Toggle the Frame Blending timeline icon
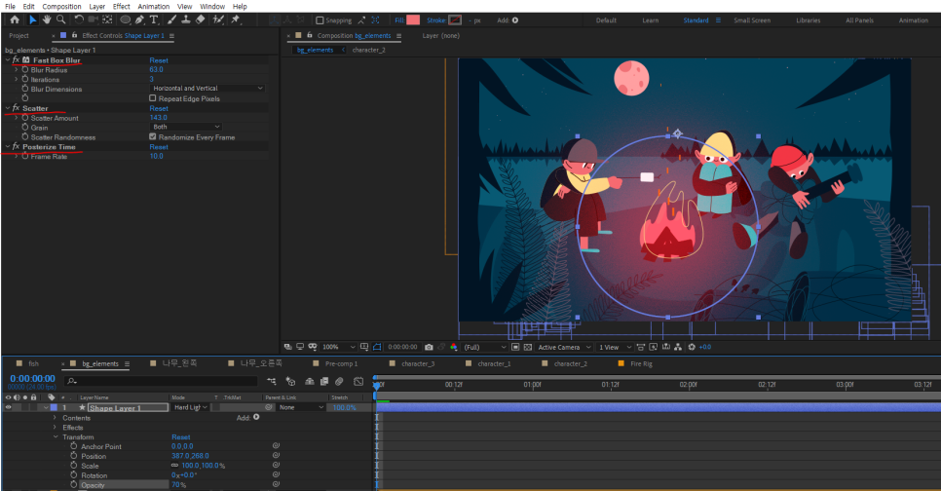The image size is (941, 491). pos(324,381)
